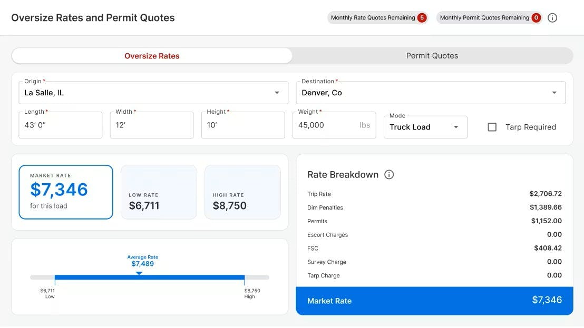
Task: Open the Mode Truck Load dropdown
Action: 425,127
